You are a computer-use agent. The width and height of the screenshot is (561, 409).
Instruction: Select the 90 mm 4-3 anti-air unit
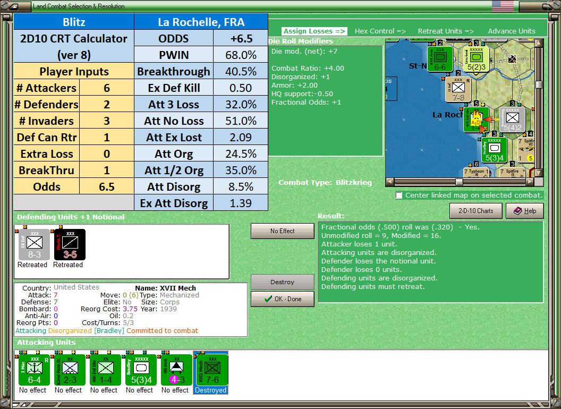click(x=175, y=369)
